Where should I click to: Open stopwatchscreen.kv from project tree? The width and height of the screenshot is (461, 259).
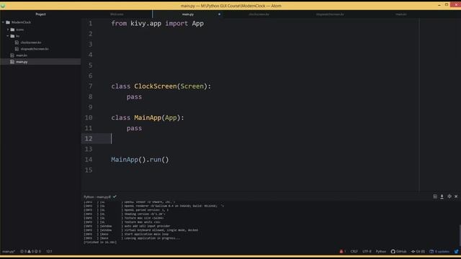tap(35, 49)
